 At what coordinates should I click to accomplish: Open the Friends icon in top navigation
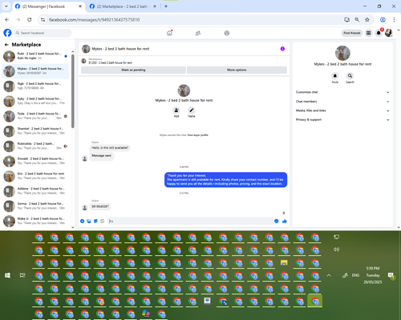198,33
